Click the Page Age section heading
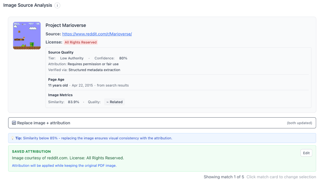 [56, 80]
